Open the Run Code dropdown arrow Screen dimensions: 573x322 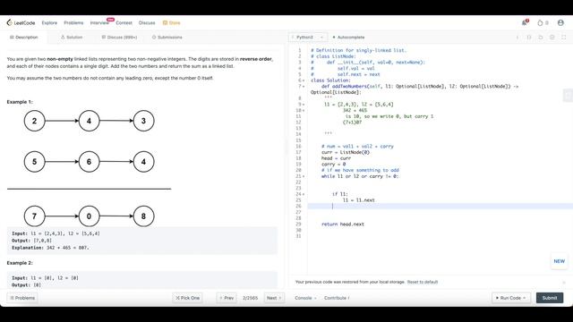click(525, 298)
